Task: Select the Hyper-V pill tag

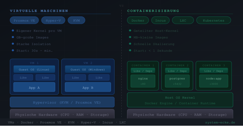Action: point(53,20)
